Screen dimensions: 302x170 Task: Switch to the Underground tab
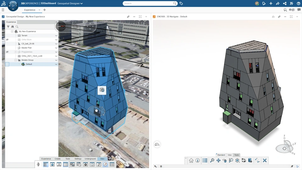point(90,159)
